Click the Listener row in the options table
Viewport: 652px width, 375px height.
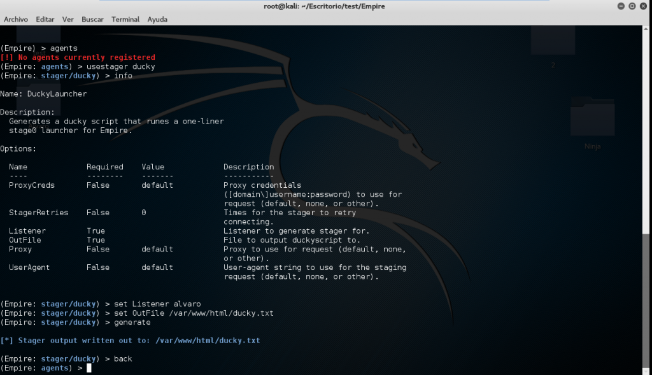coord(27,230)
